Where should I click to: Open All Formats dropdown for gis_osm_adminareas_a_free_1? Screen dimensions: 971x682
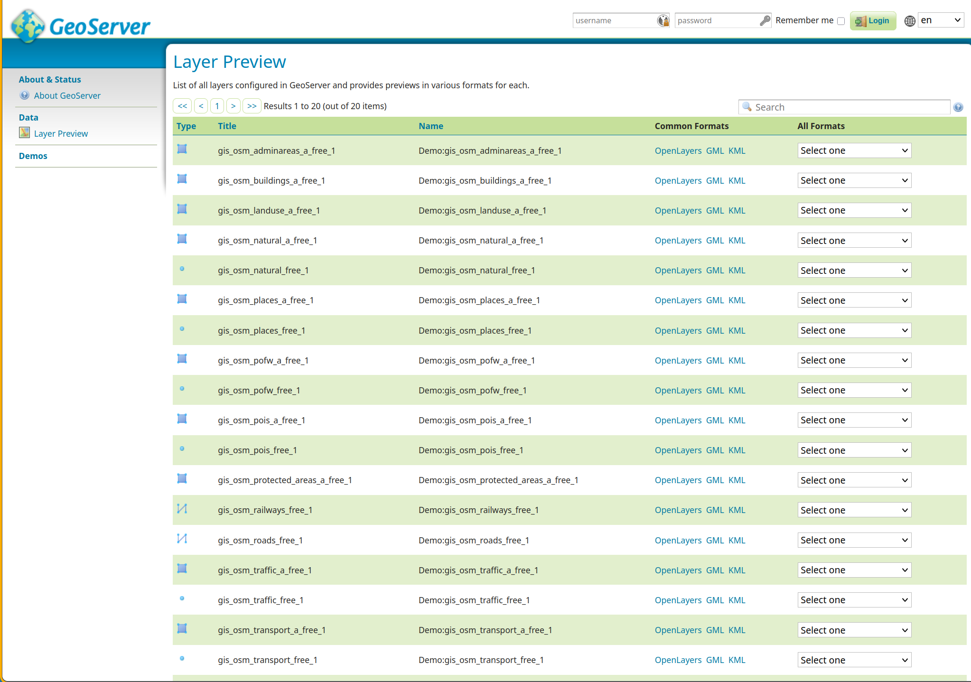point(854,150)
